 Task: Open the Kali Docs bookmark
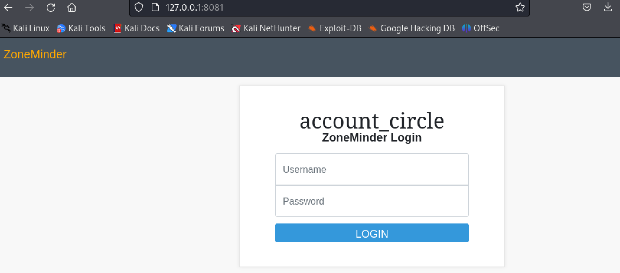point(137,28)
